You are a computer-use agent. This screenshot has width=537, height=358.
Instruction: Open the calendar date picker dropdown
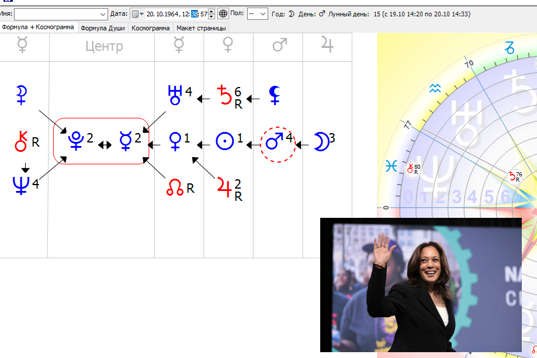click(x=138, y=14)
